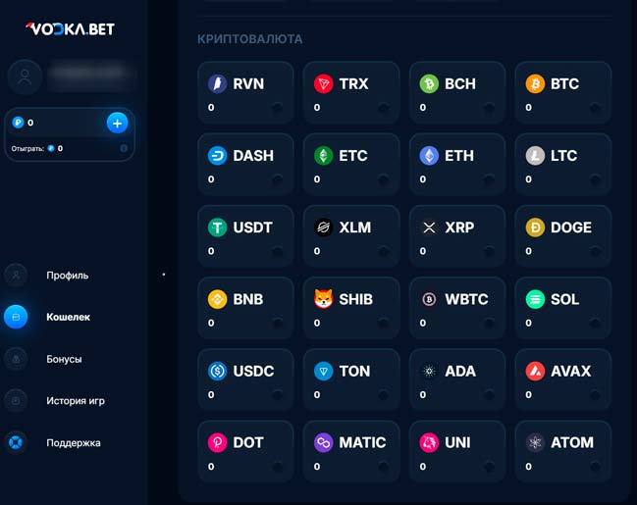The width and height of the screenshot is (637, 505).
Task: Toggle the round selector on USDT card
Action: [x=278, y=251]
